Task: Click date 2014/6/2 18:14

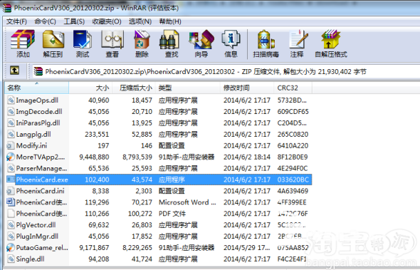Action: pyautogui.click(x=247, y=157)
